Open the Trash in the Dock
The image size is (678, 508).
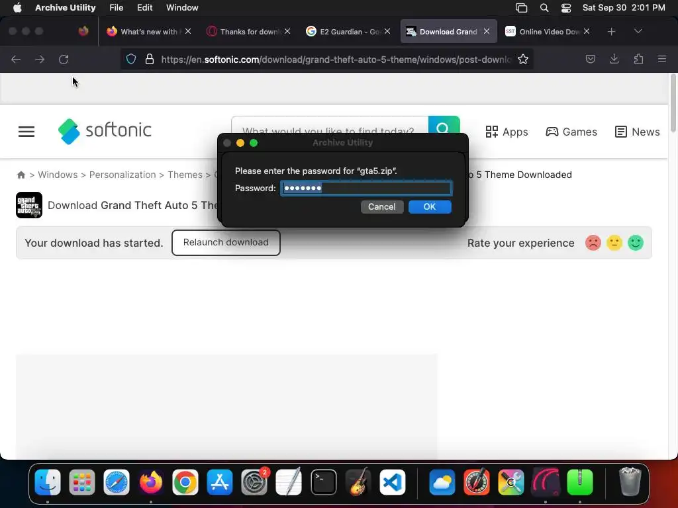point(630,482)
